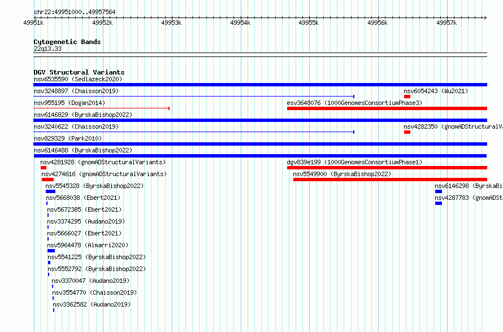Open dgv839e199 (1000GenomesConsortiumPhase1) label

(354, 162)
